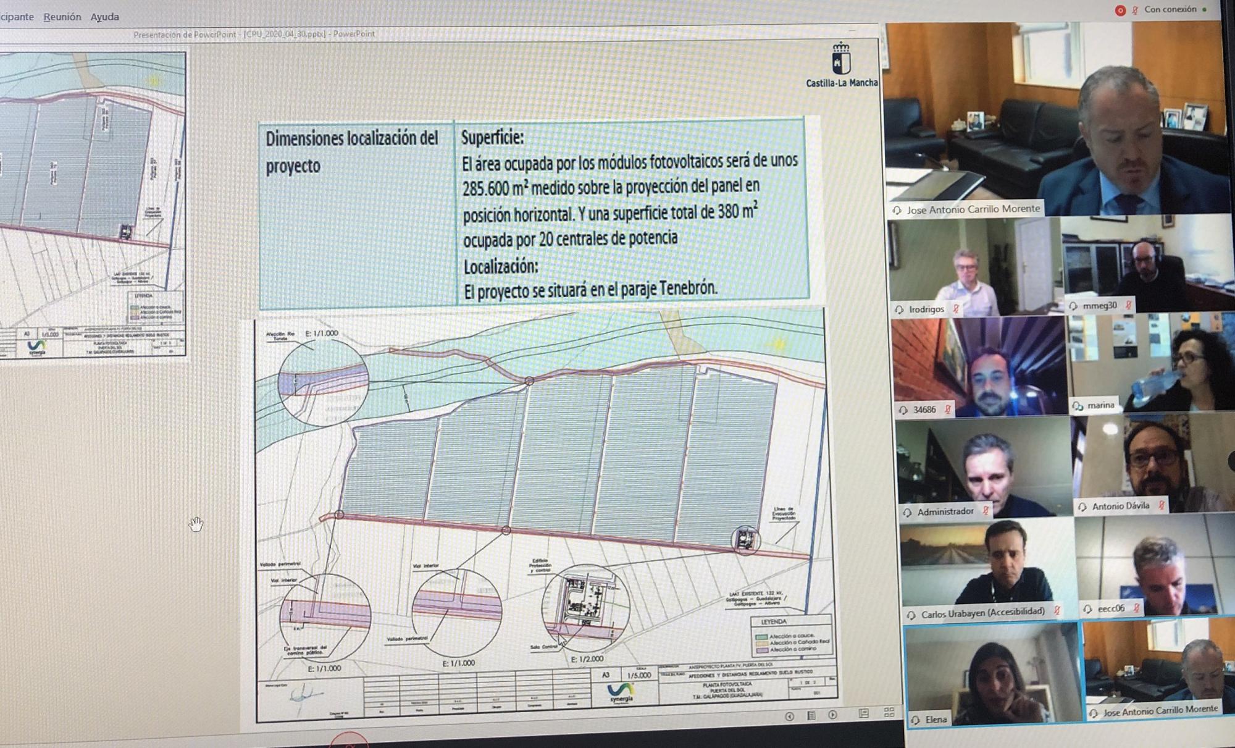
Task: Toggle muted mic icon for Carlos Urabayen
Action: click(1057, 611)
